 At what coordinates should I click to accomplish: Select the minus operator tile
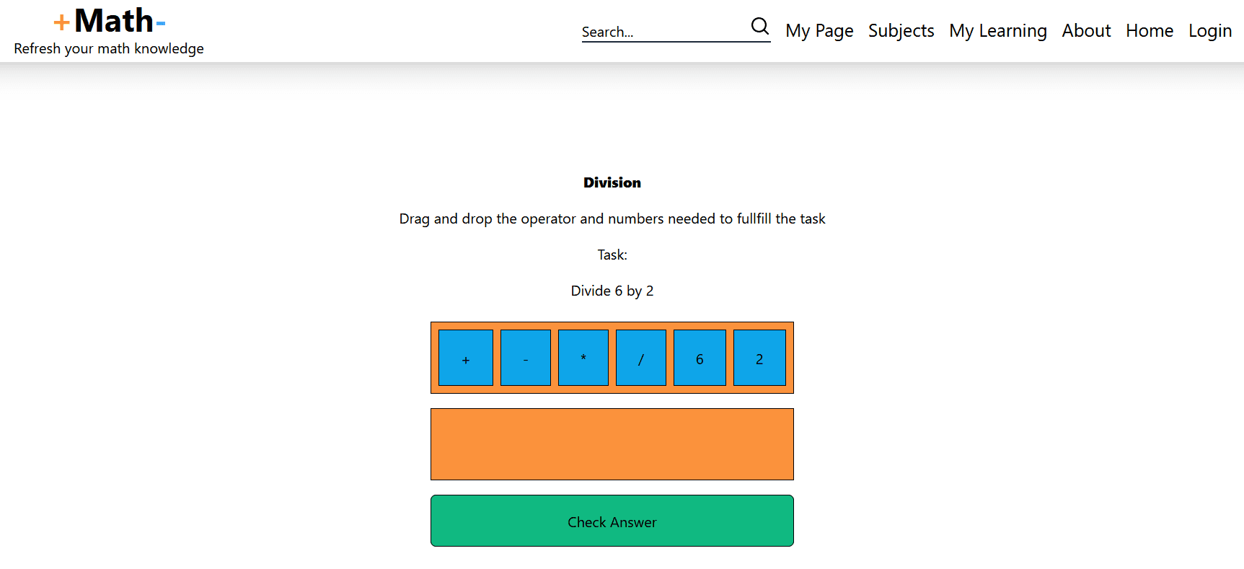526,358
